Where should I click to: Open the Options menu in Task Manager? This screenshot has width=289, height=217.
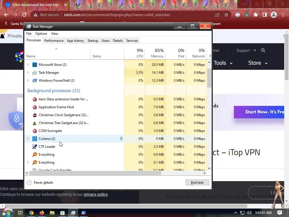41,34
